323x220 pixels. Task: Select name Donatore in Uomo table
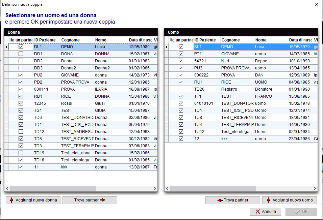click(271, 89)
